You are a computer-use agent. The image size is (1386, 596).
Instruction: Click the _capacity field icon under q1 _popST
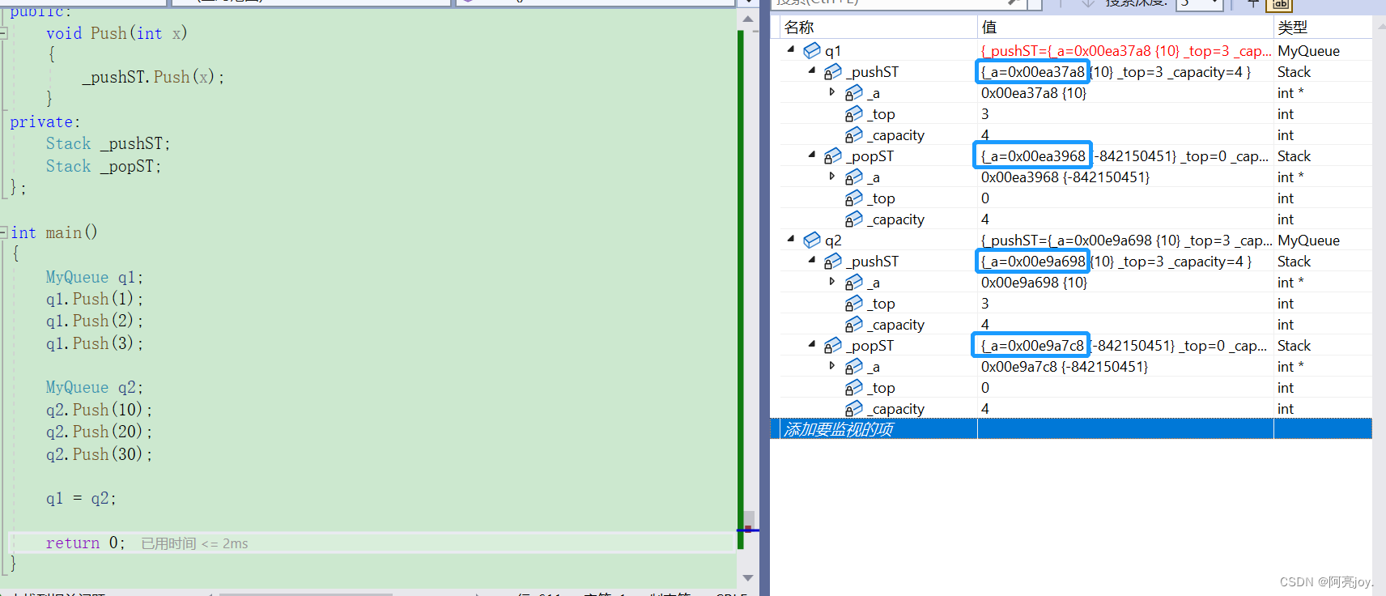click(854, 219)
